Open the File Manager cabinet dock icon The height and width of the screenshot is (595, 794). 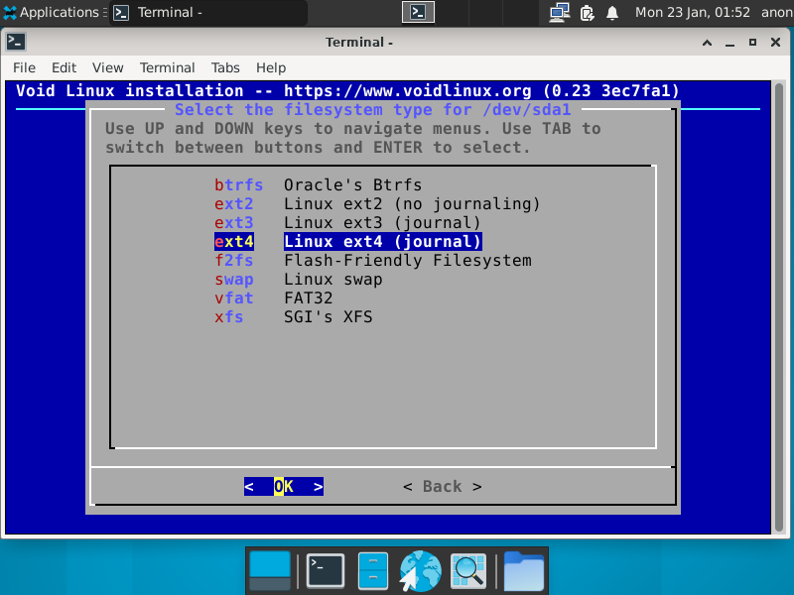373,571
